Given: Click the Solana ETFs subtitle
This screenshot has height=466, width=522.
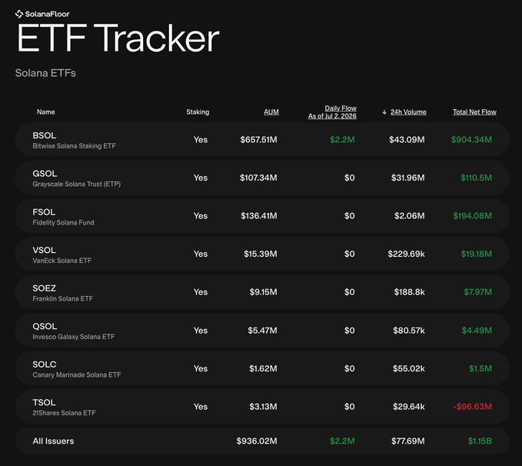Looking at the screenshot, I should [45, 73].
